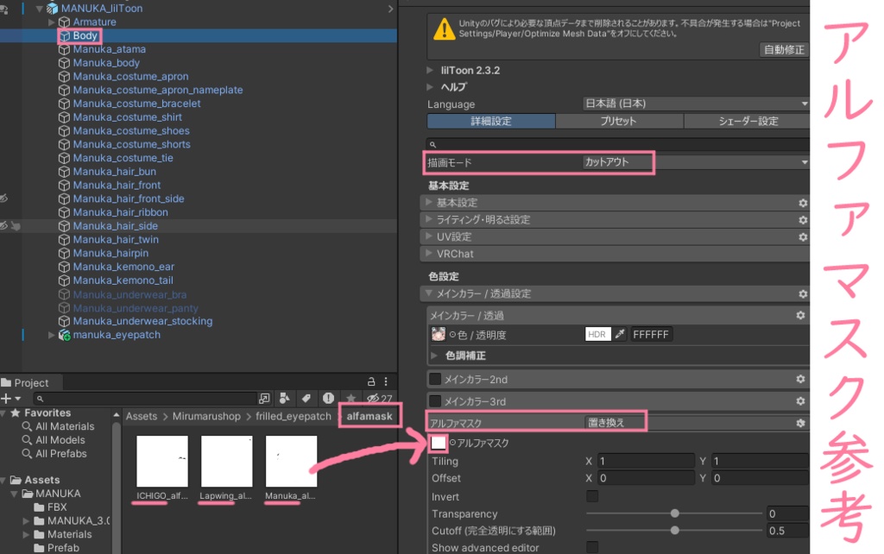
Task: Expand the lilToon 2.3.2 section
Action: tap(430, 71)
